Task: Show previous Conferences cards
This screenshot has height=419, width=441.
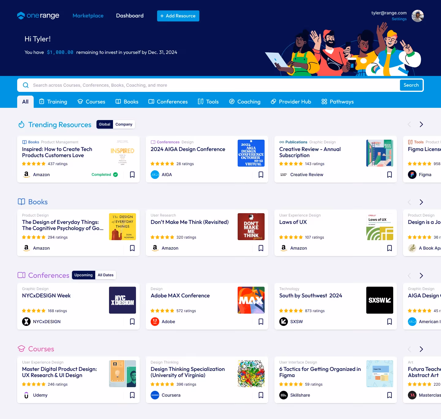Action: (x=409, y=276)
